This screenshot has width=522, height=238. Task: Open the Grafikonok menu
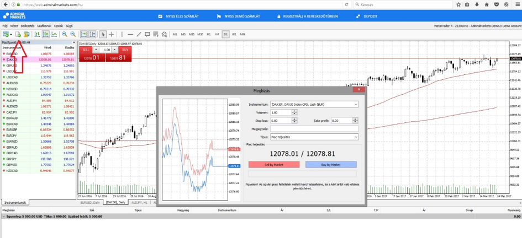[44, 26]
